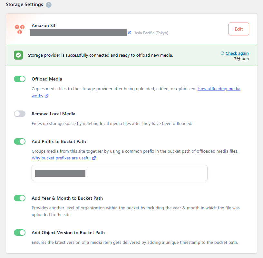The width and height of the screenshot is (263, 258).
Task: Focus the bucket path prefix input field
Action: [120, 173]
